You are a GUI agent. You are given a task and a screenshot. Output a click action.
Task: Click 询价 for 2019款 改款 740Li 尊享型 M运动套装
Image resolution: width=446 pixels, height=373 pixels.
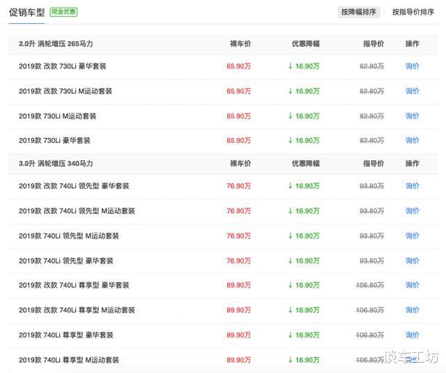[x=412, y=310]
